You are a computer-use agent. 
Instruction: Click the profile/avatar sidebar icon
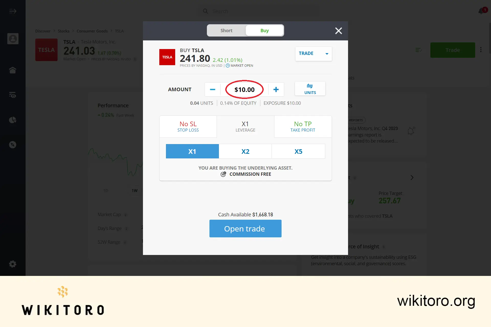click(x=13, y=39)
